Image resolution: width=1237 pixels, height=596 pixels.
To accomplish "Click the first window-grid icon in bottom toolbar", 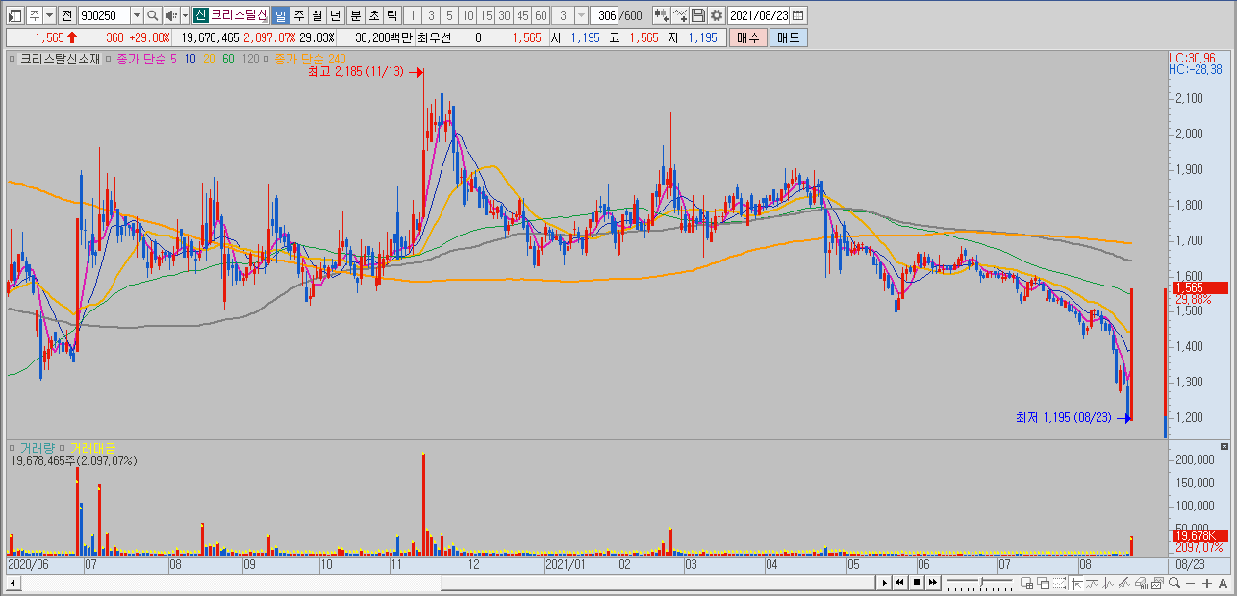I will (x=1026, y=583).
